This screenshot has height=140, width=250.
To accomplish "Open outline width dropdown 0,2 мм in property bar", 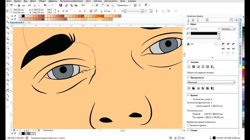I will (x=115, y=11).
